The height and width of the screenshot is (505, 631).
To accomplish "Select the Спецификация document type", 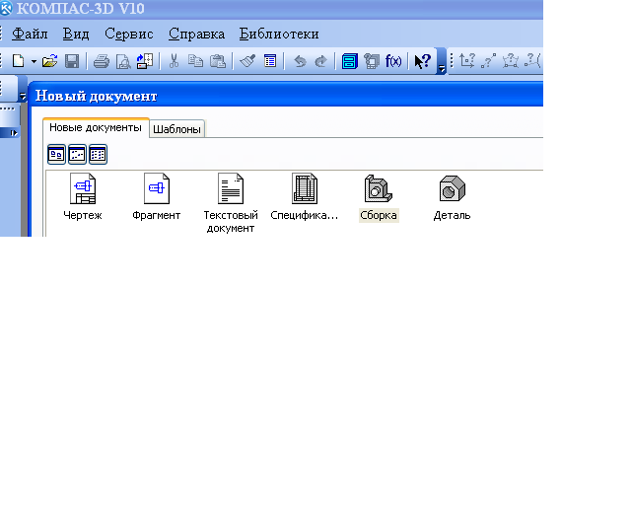I will pyautogui.click(x=305, y=197).
